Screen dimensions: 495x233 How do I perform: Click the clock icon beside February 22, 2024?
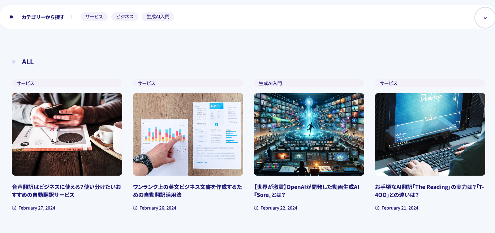[x=256, y=208]
